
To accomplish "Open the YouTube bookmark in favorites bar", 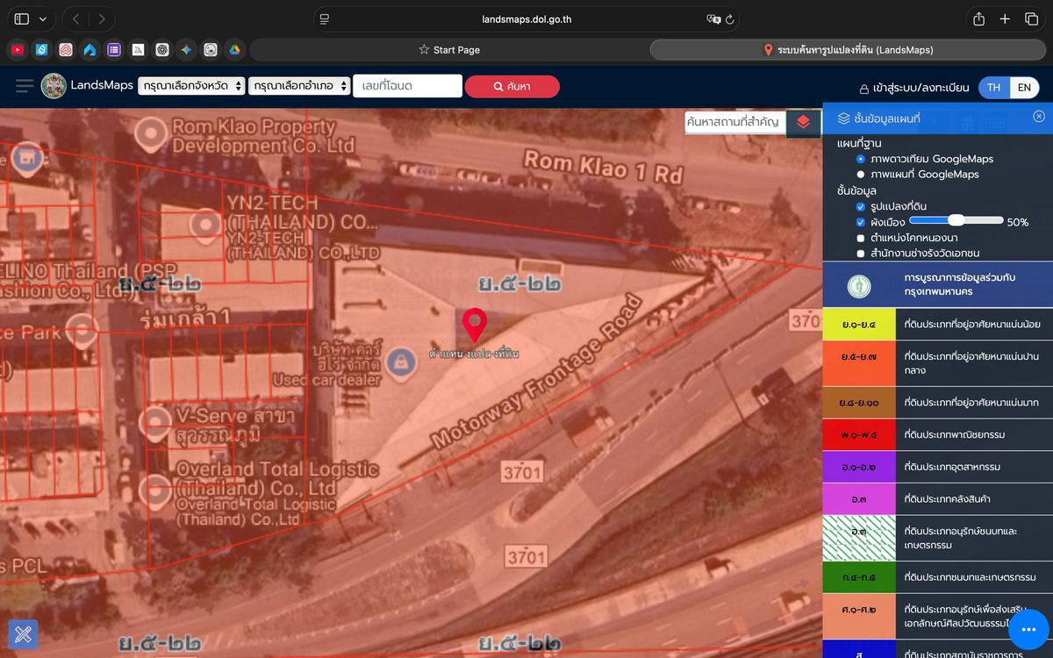I will pos(18,50).
